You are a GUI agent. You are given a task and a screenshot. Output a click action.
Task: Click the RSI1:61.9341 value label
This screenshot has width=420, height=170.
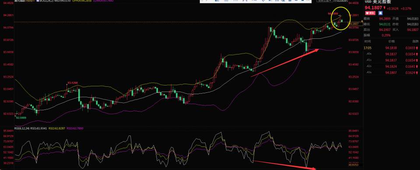click(x=39, y=128)
